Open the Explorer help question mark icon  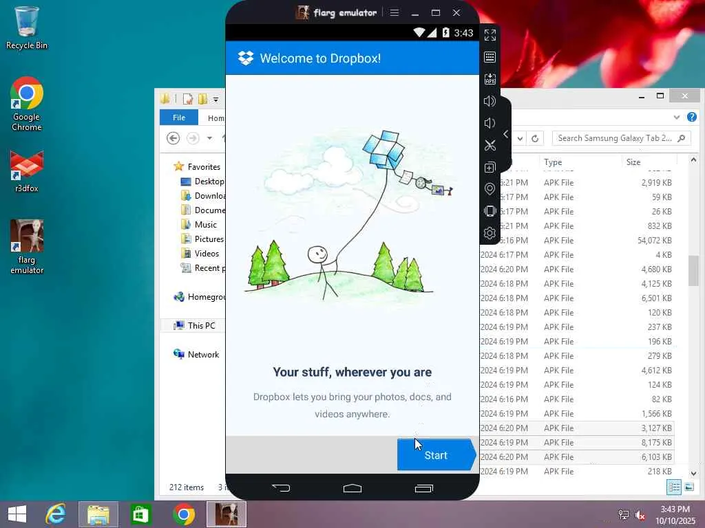(x=691, y=117)
